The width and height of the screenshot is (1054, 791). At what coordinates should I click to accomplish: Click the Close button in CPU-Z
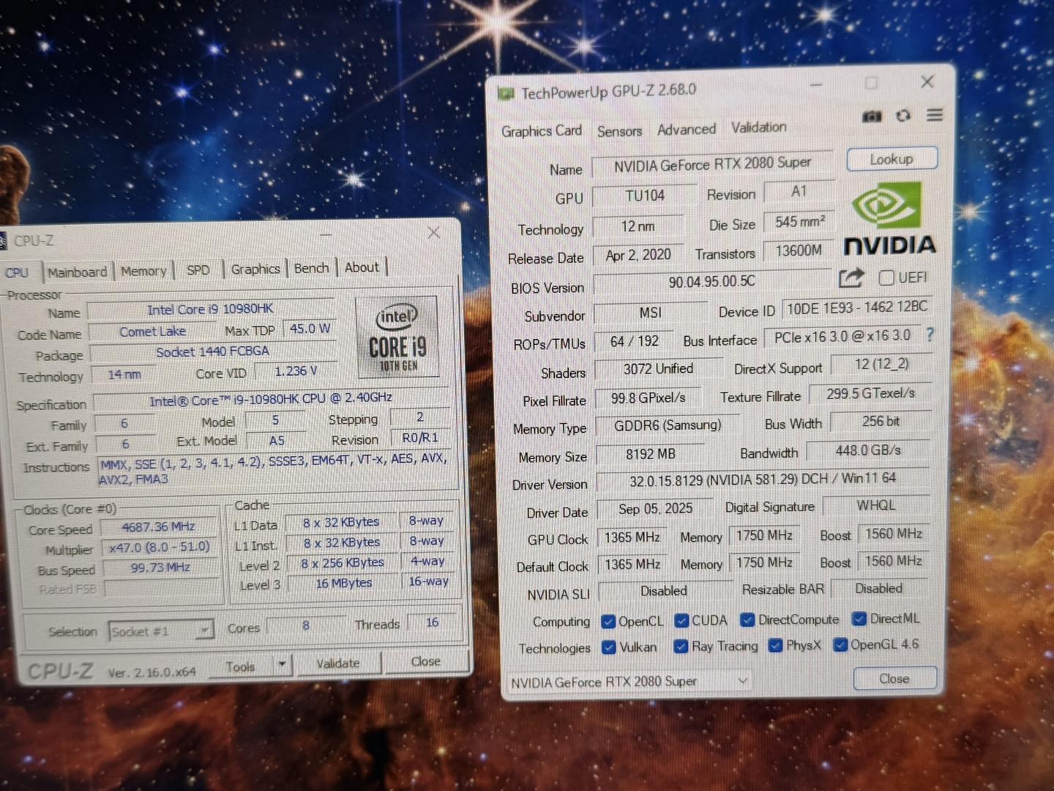(425, 661)
